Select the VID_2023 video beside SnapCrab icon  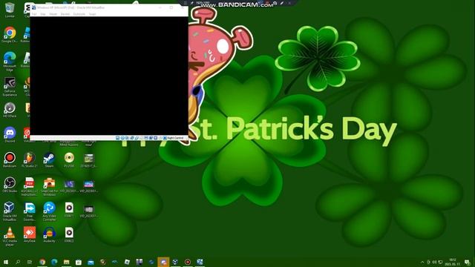69,186
